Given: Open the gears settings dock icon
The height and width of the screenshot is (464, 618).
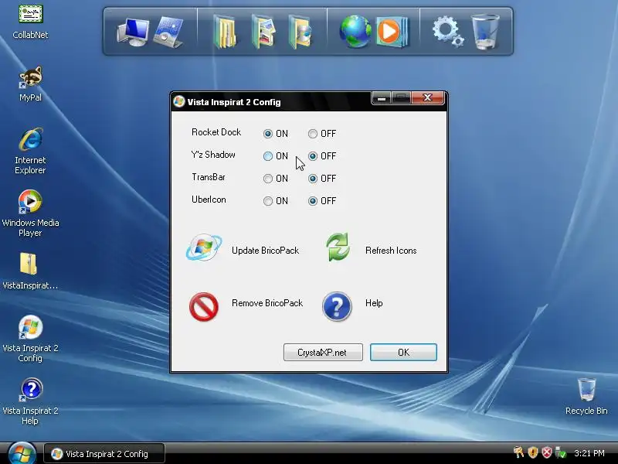Looking at the screenshot, I should (447, 32).
